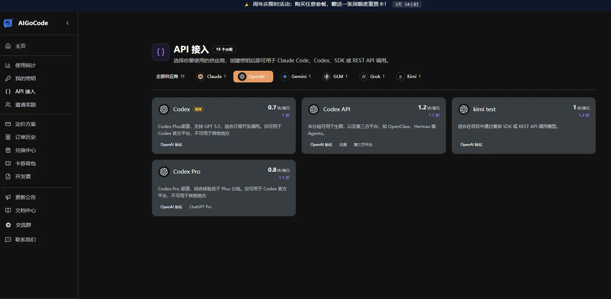This screenshot has width=611, height=299.
Task: Click the 1.1 折 discount label
Action: click(x=284, y=178)
